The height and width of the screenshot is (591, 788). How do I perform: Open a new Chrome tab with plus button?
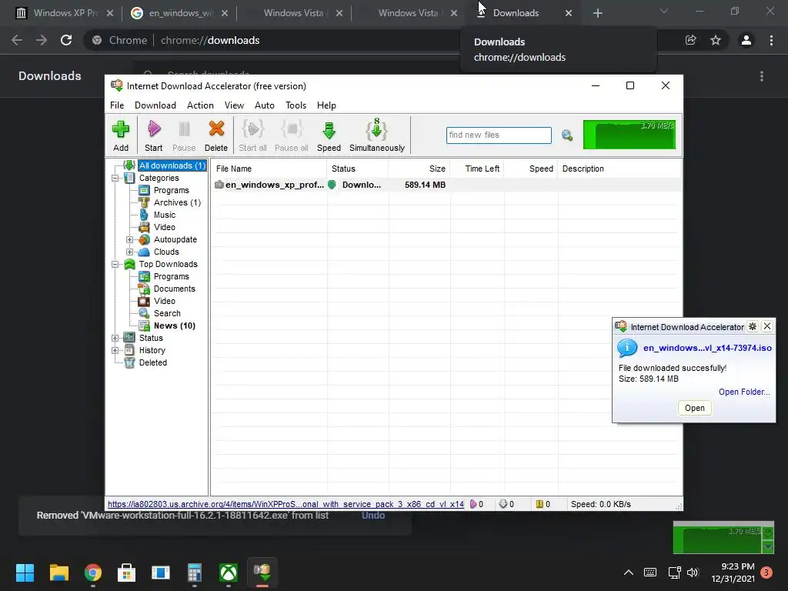(x=597, y=14)
